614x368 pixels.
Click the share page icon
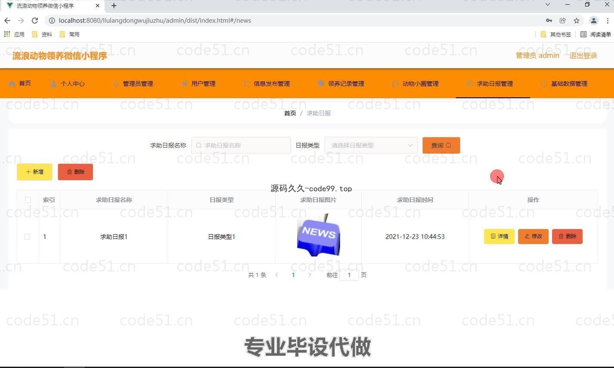coord(562,21)
